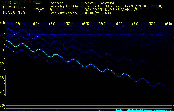Click the meteor count label
This screenshot has height=111, width=174.
click(39, 9)
